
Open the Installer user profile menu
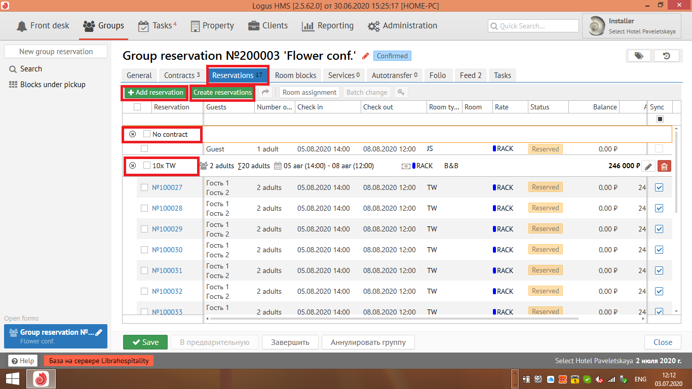pyautogui.click(x=631, y=26)
